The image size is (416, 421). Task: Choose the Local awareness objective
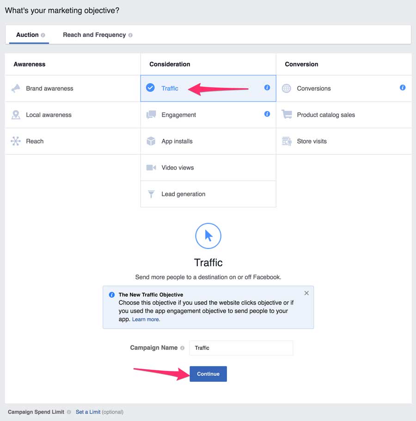pyautogui.click(x=73, y=115)
